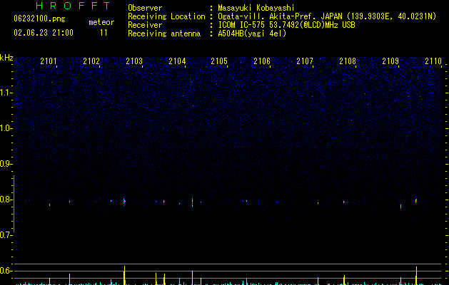Click the 2102 time axis label
Screen dimensions: 449x285
tap(91, 61)
